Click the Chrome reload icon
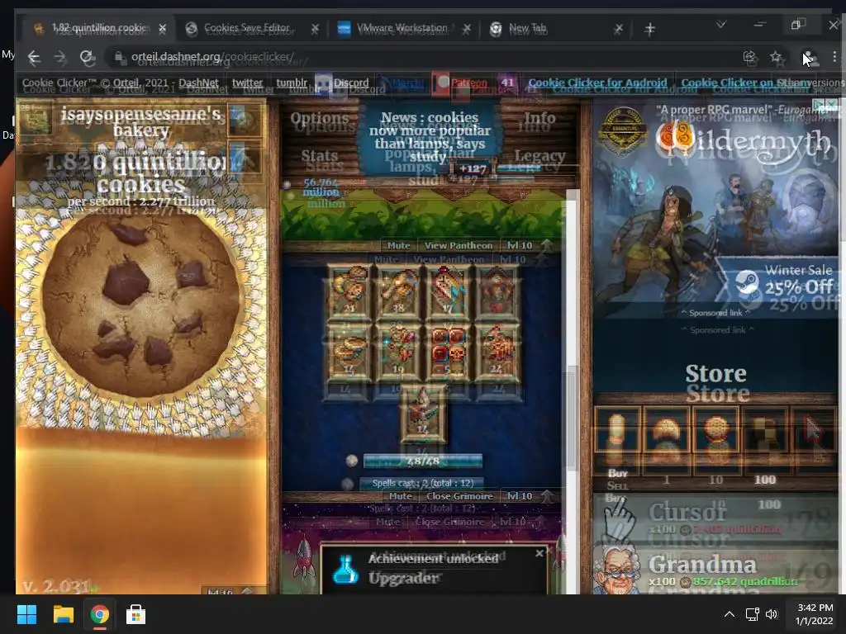This screenshot has width=846, height=634. (88, 57)
